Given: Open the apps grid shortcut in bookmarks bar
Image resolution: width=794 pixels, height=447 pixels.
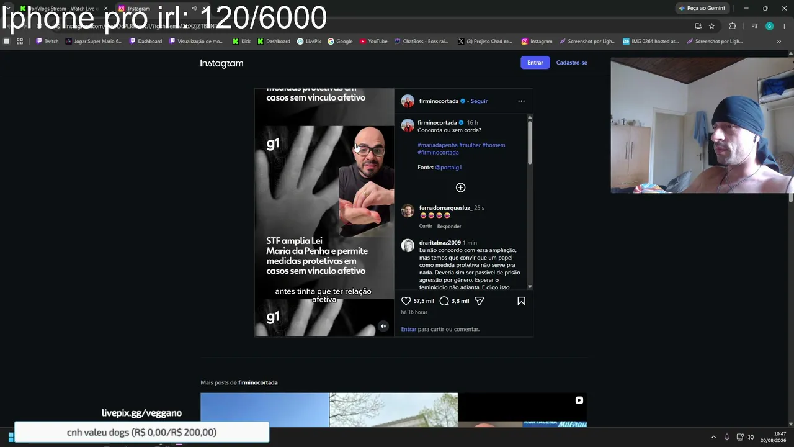Looking at the screenshot, I should tap(20, 42).
